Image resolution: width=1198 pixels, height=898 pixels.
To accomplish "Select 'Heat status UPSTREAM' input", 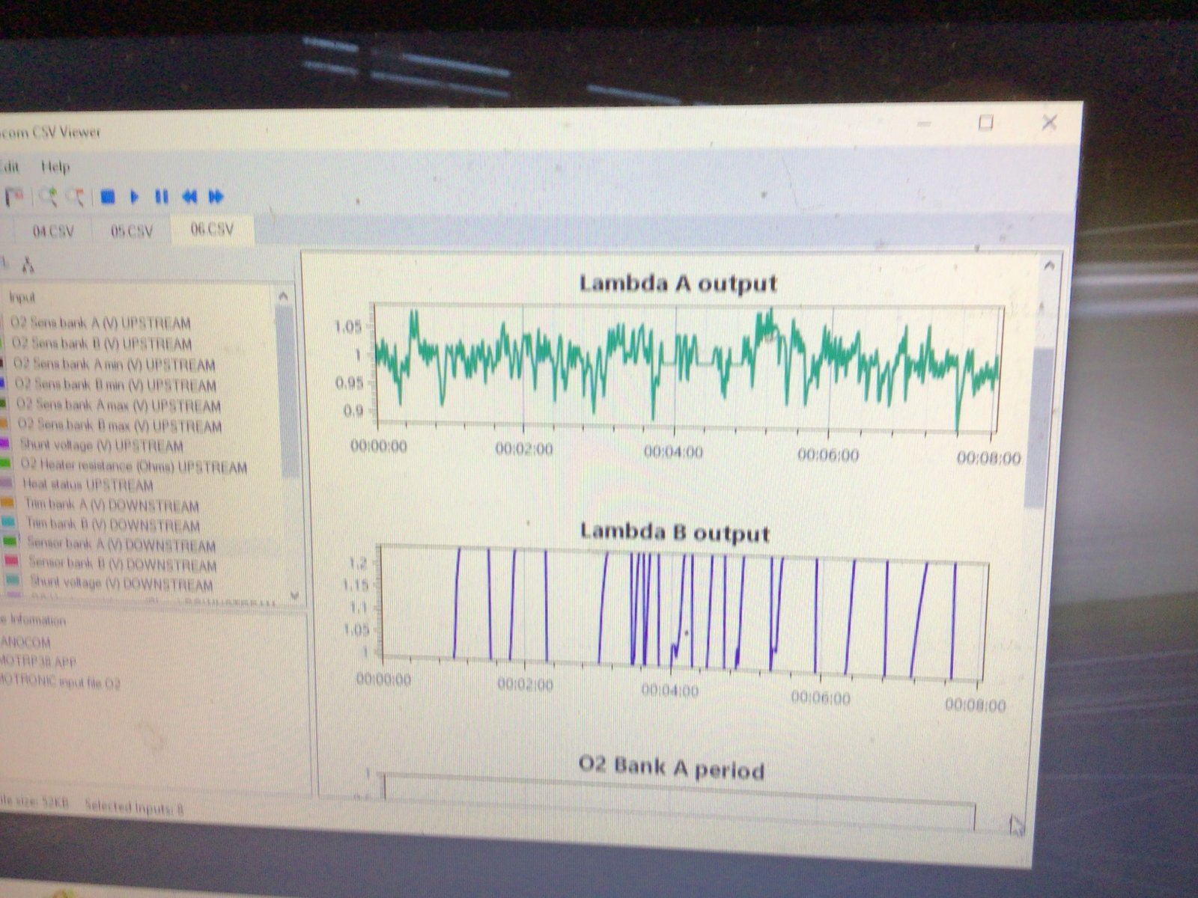I will 88,484.
